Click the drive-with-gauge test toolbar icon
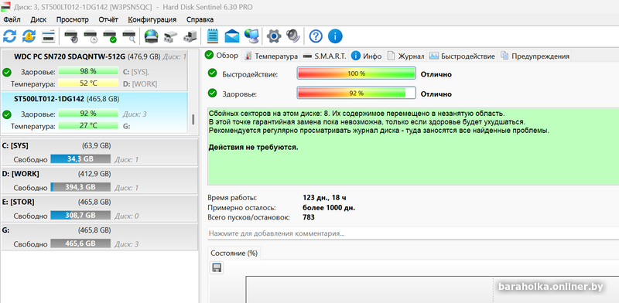619x303 pixels. click(71, 36)
